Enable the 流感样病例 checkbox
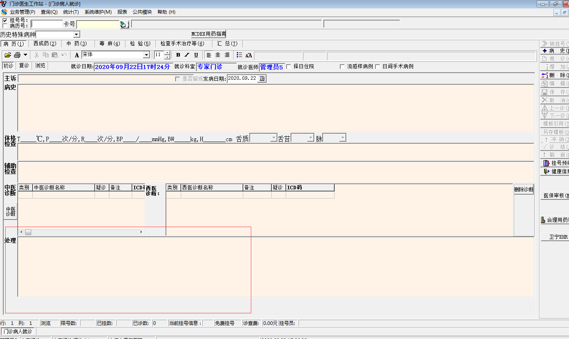The height and width of the screenshot is (339, 569). (342, 67)
